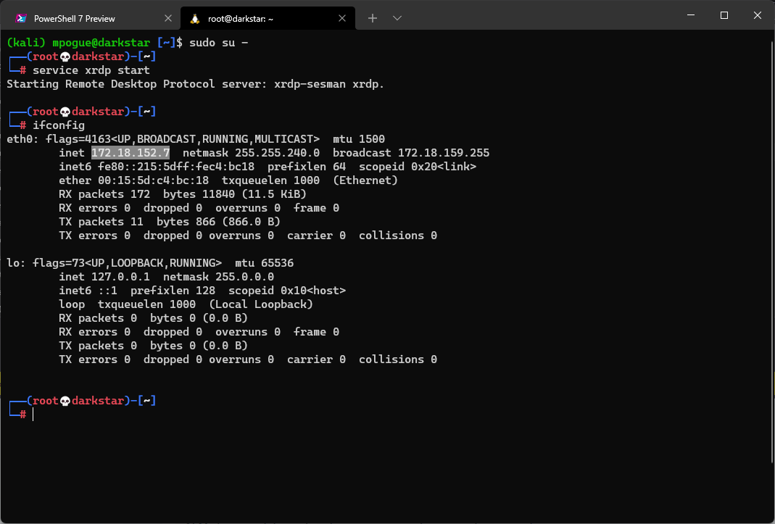Image resolution: width=775 pixels, height=524 pixels.
Task: Click the ifconfig command text
Action: [58, 125]
